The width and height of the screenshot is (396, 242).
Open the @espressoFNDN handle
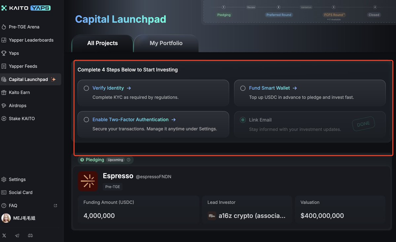(154, 177)
